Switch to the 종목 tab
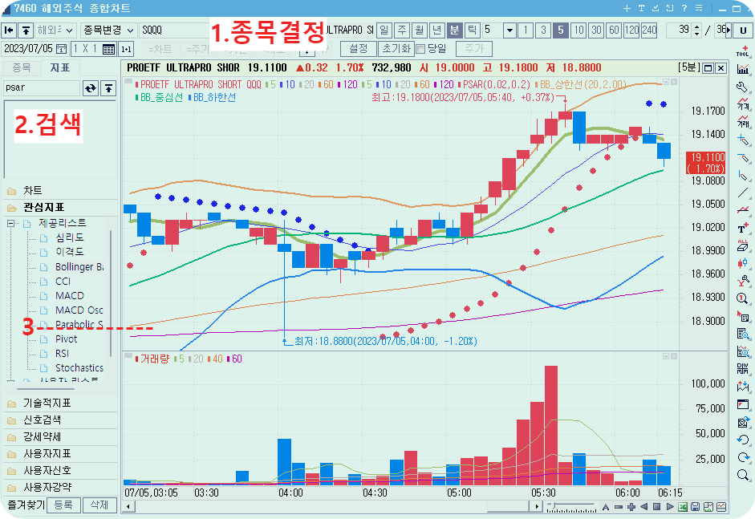755x519 pixels. (x=21, y=68)
